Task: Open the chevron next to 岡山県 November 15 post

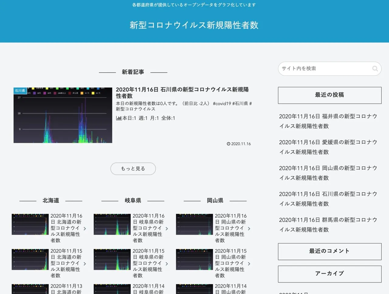Action: click(x=249, y=264)
